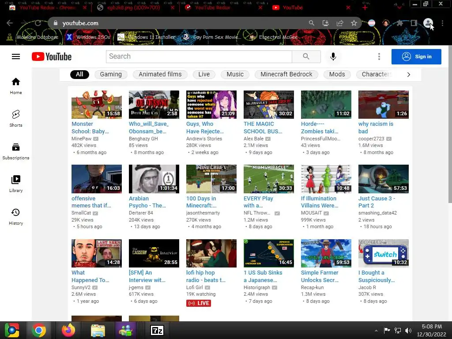Viewport: 452px width, 339px height.
Task: Open Arabian Psycho video thumbnail
Action: point(154,179)
